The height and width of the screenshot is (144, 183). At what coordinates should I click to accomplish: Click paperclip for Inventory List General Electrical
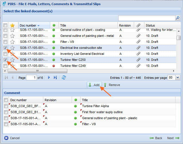[x=138, y=54]
